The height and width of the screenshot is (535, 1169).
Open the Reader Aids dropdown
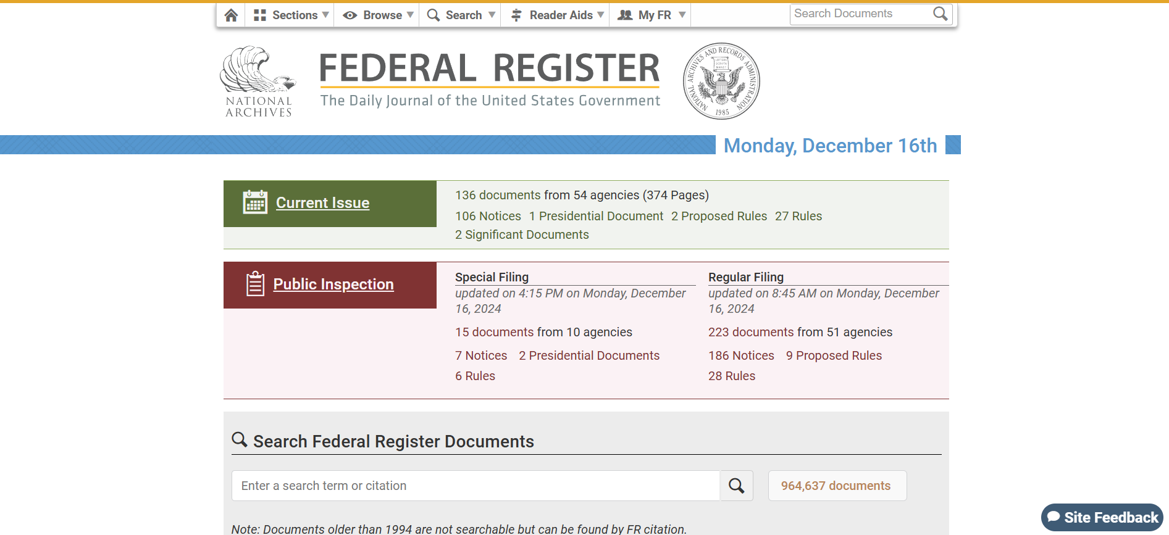(x=555, y=15)
